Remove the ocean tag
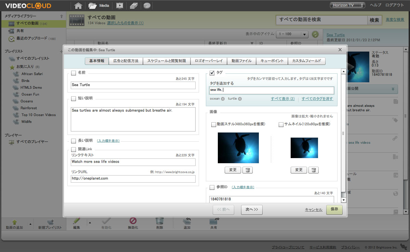The image size is (410, 252). (223, 99)
